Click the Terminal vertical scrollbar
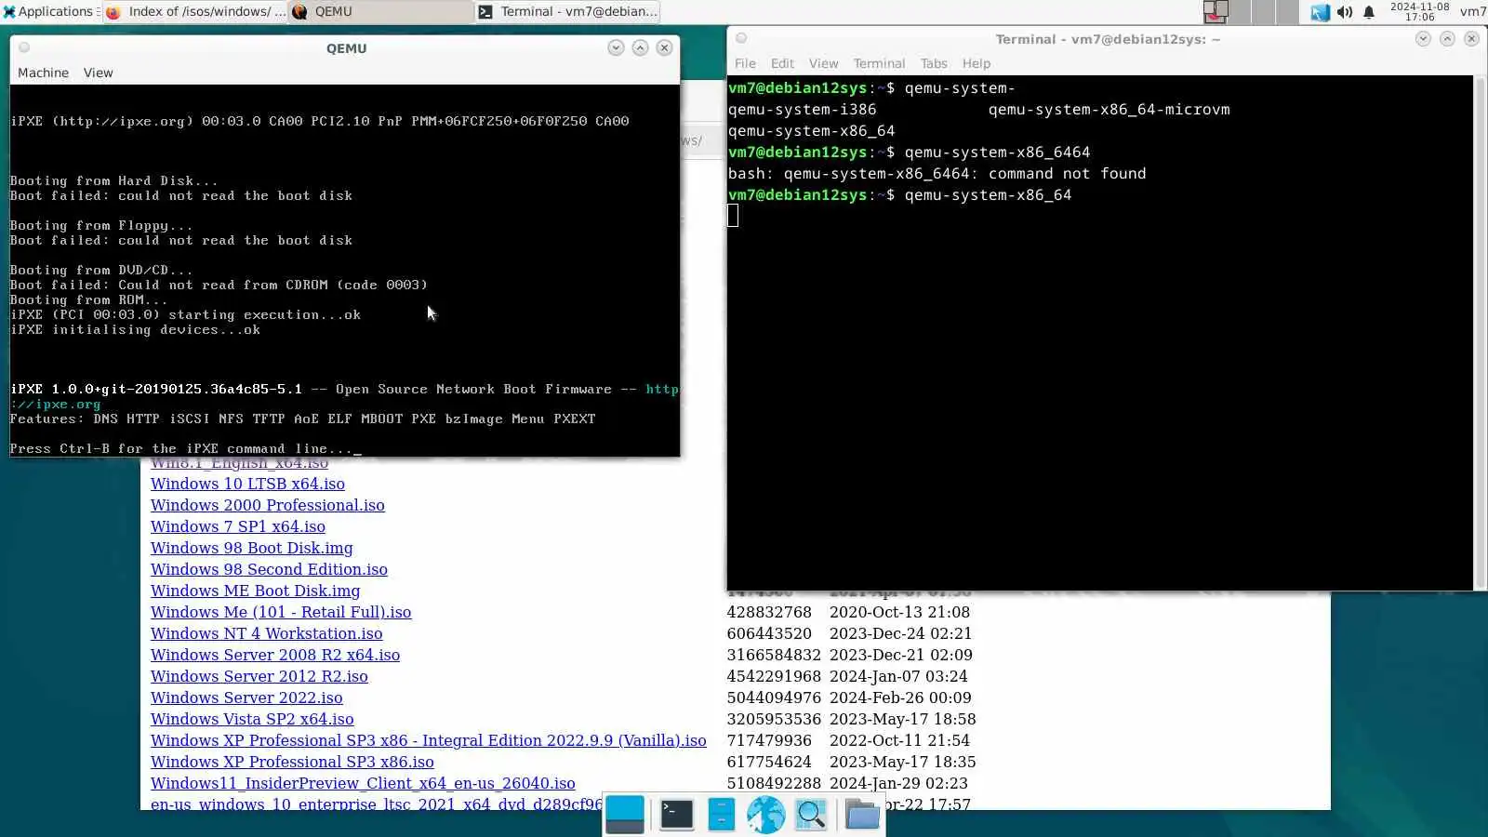1488x837 pixels. click(x=1480, y=332)
